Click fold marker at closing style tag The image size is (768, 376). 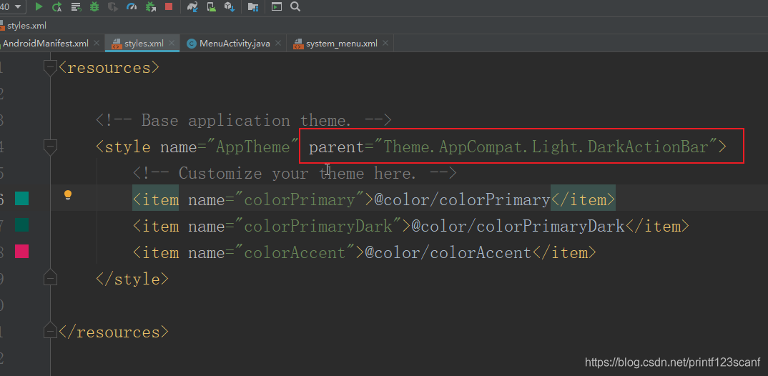50,277
